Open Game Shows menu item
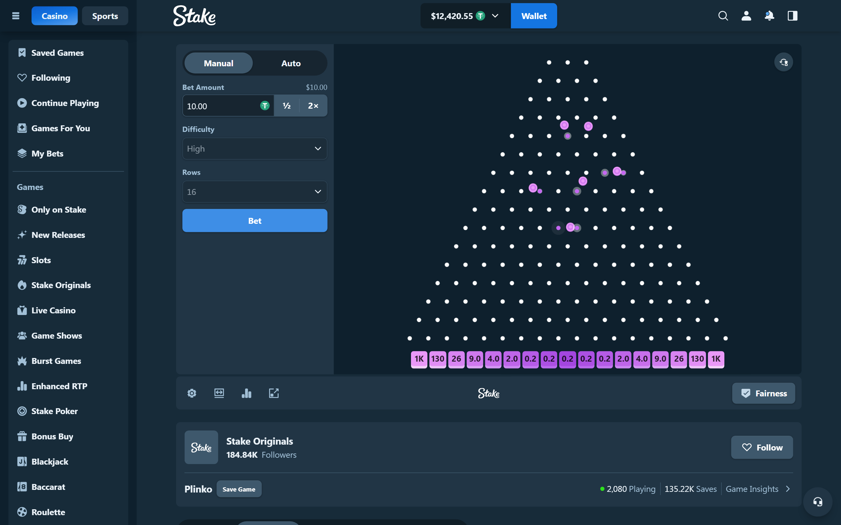This screenshot has width=841, height=525. 68,335
